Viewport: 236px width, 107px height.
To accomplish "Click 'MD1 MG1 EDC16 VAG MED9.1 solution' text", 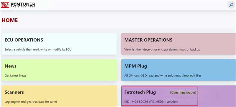I will pos(151,102).
